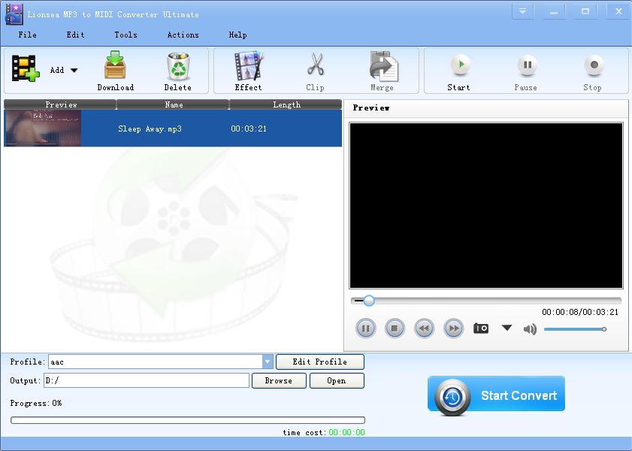Fast-forward the preview player
The width and height of the screenshot is (632, 451).
coord(453,328)
